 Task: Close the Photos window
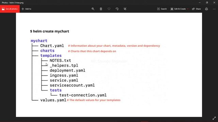pos(214,2)
